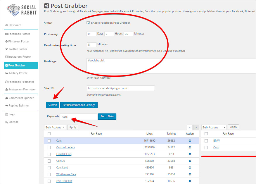
Task: Click the Randomize posting time minutes field
Action: 91,45
